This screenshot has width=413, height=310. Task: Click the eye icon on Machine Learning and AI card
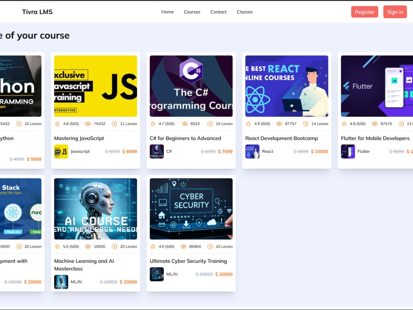tap(88, 246)
